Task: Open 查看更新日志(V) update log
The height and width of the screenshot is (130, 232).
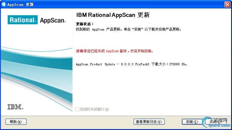Action: [x=149, y=122]
